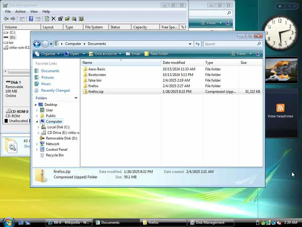Click Refresh button beside the address bar

click(x=198, y=44)
